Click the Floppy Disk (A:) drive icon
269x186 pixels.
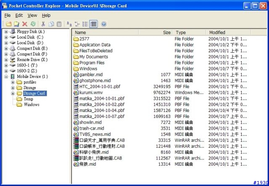click(13, 32)
